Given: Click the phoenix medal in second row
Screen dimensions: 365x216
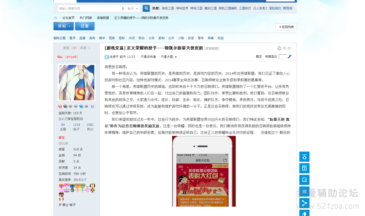Looking at the screenshot, I should (x=61, y=197).
